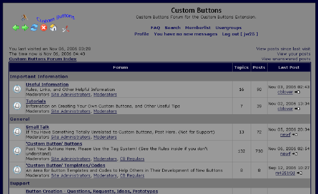Click the Last Post column header
This screenshot has height=194, width=318.
click(289, 67)
